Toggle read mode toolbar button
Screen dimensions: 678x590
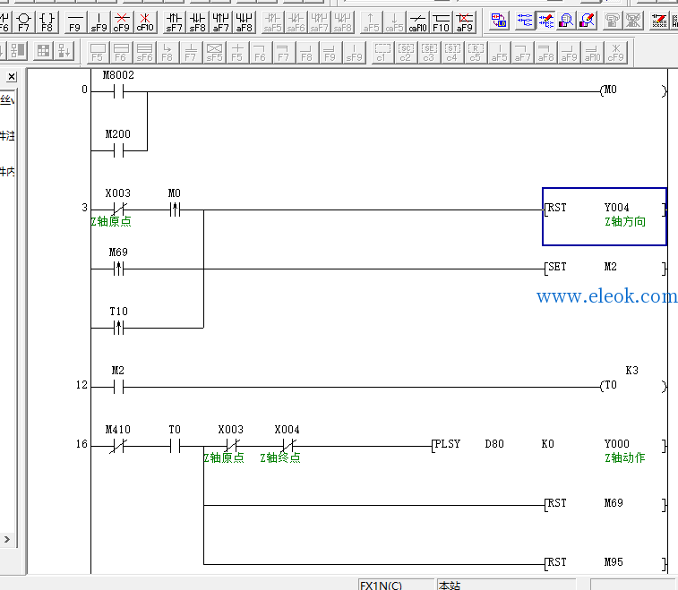[x=525, y=21]
